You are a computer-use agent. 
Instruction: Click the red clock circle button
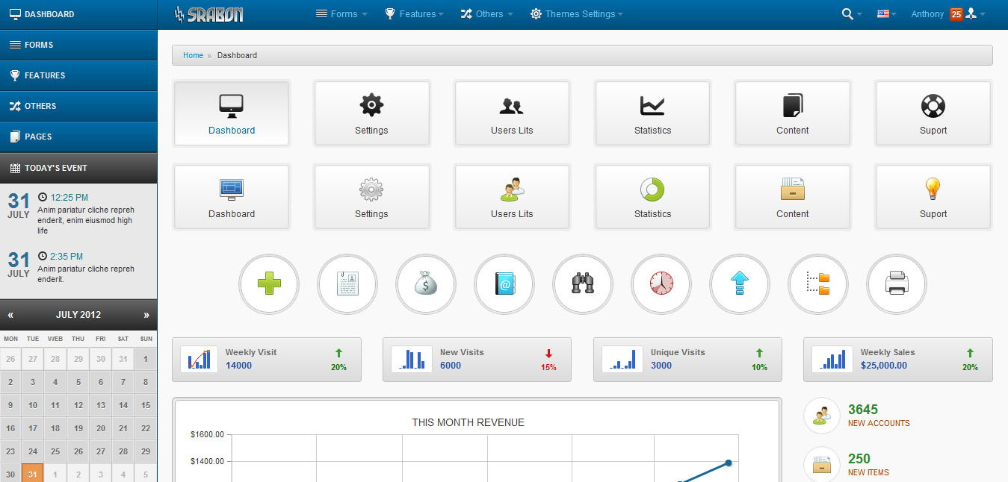[x=661, y=284]
